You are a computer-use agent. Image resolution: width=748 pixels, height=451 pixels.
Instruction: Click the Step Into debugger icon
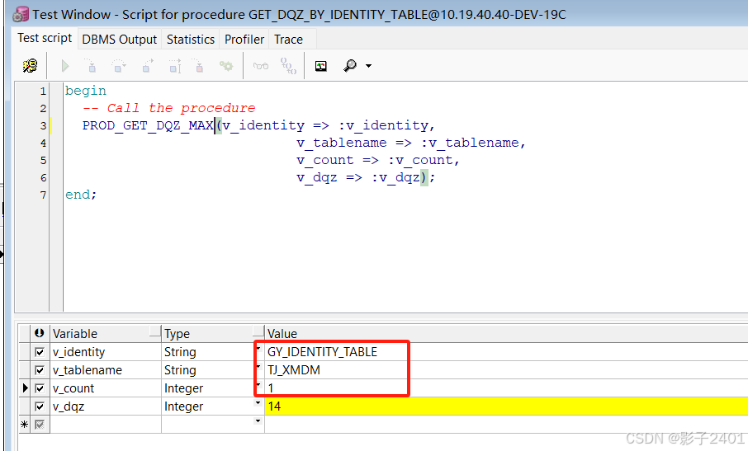pyautogui.click(x=91, y=66)
